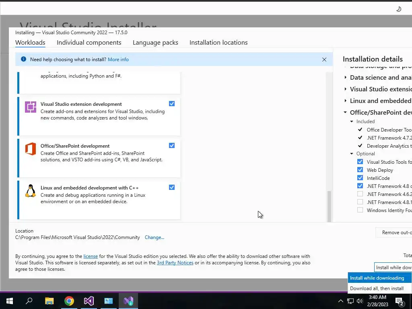Click the Linux penguin workload icon

point(31,191)
